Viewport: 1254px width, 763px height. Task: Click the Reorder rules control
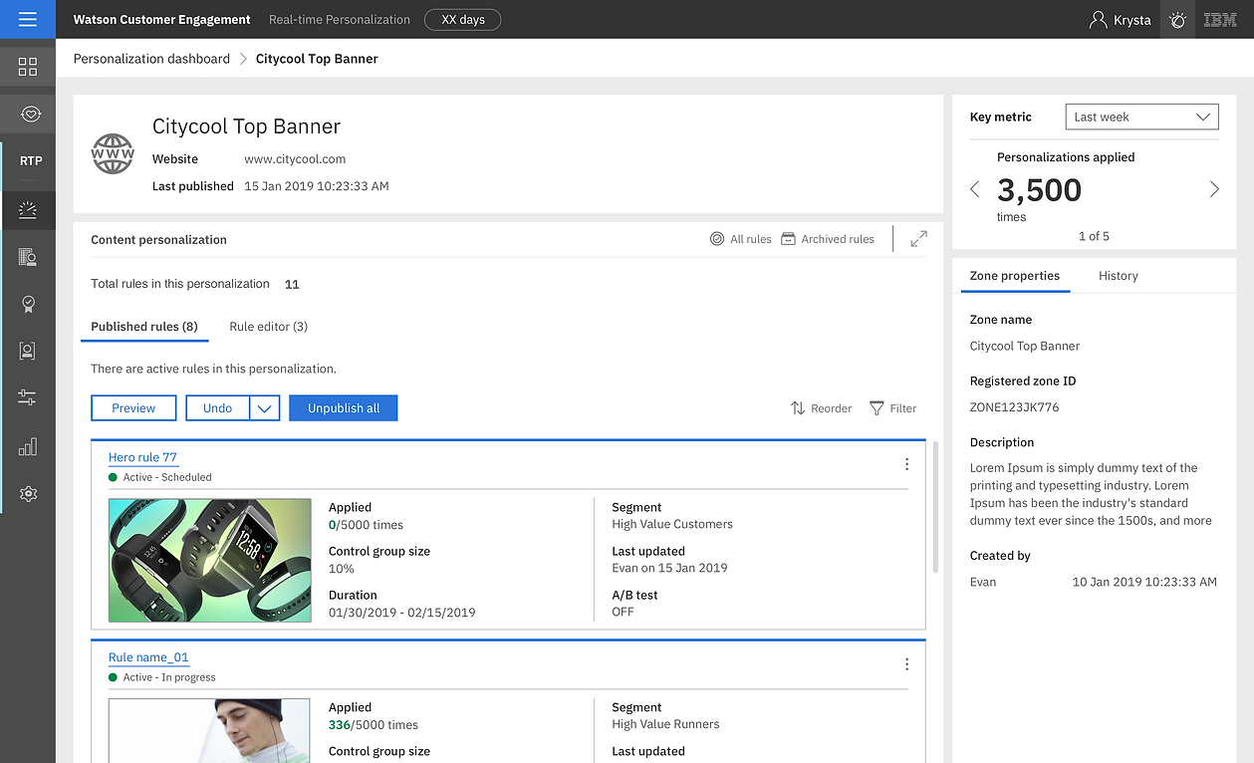pos(821,408)
